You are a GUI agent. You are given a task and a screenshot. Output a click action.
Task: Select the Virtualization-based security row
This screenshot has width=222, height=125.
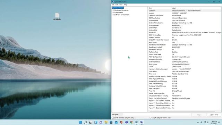185,96
